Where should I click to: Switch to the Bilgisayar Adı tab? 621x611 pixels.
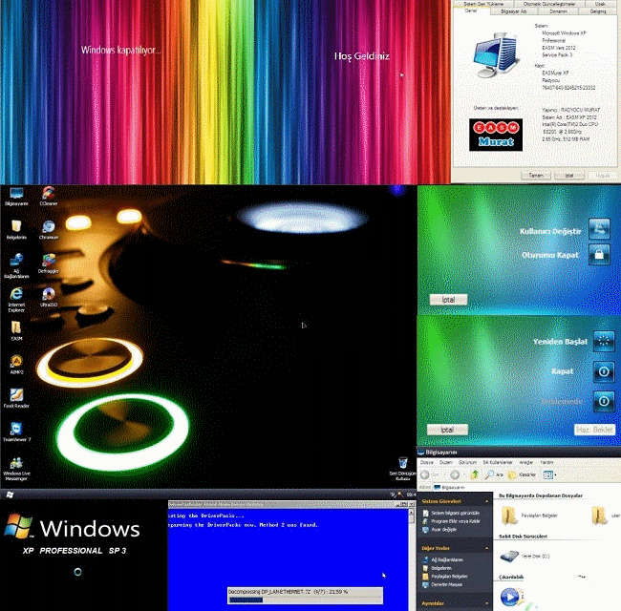click(513, 11)
